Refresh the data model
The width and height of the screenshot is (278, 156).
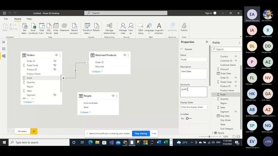96,27
